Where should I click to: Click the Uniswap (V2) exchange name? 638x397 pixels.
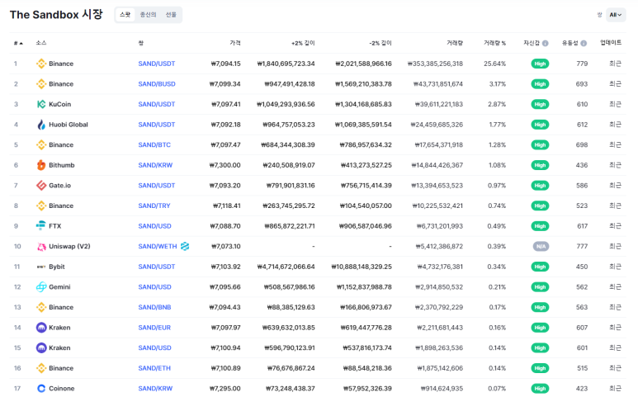(x=69, y=246)
